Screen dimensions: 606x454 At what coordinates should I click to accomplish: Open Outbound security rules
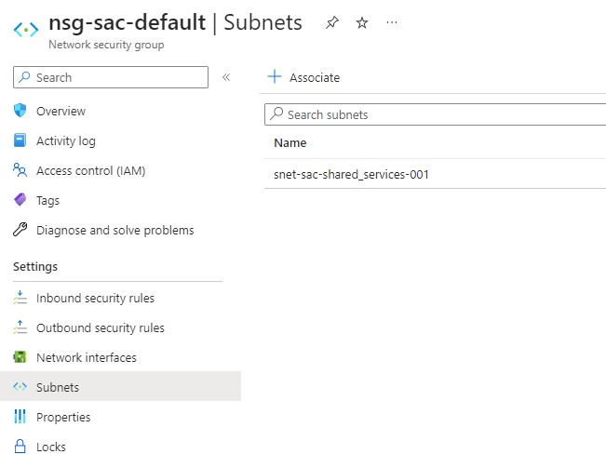[101, 328]
